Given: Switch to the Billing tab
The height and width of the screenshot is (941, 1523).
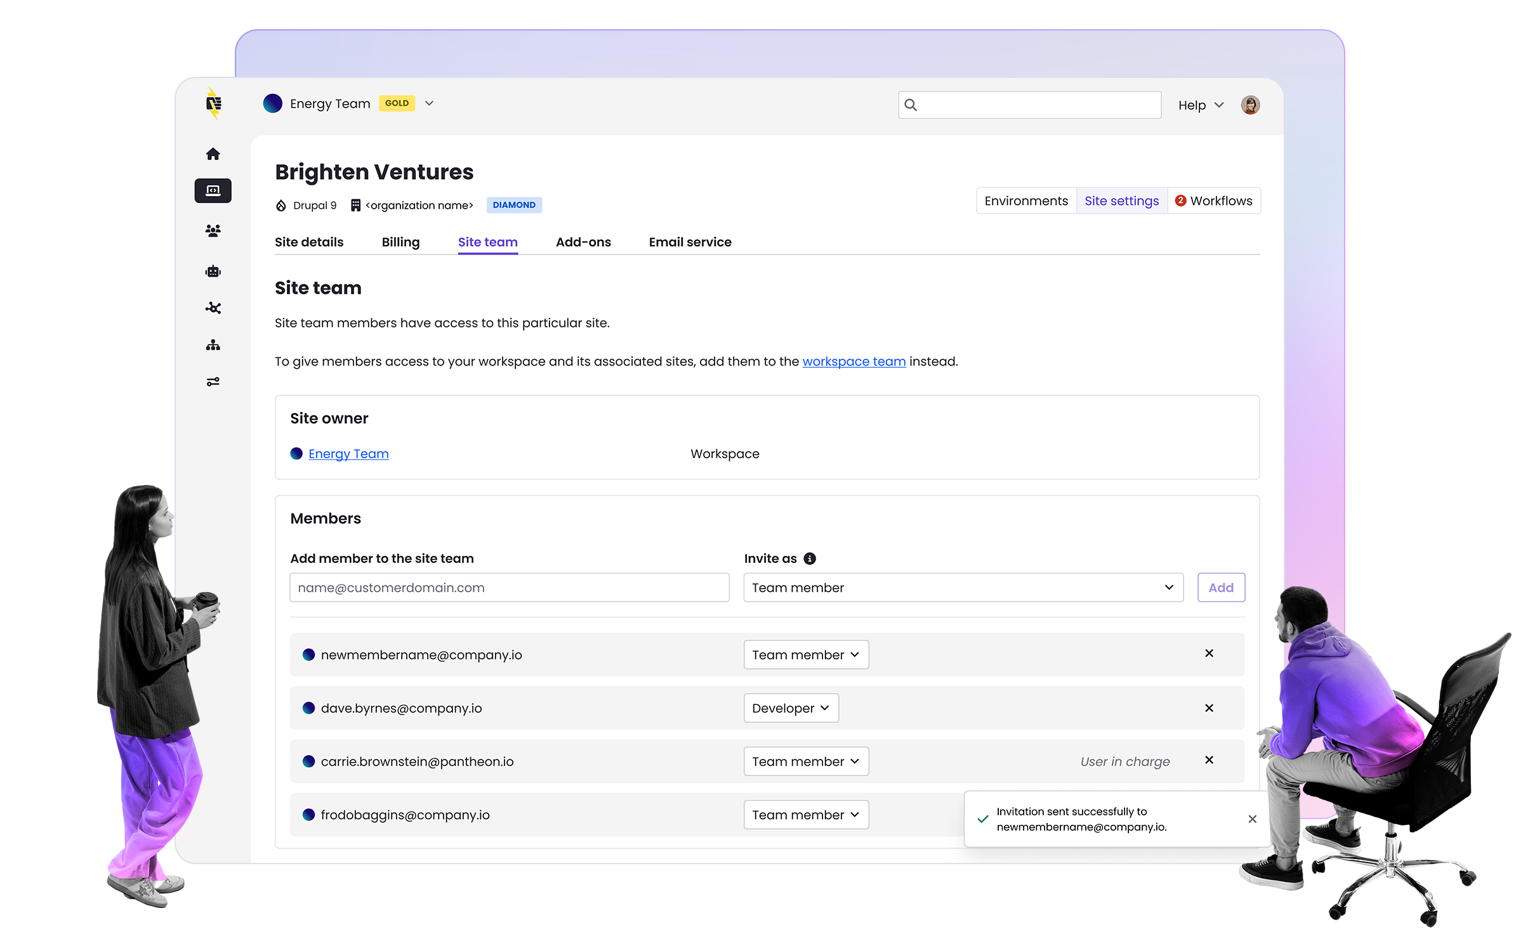Looking at the screenshot, I should (400, 242).
